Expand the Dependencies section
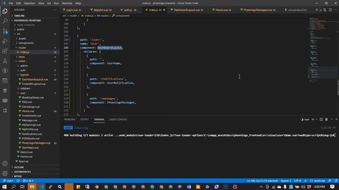 coord(22,172)
